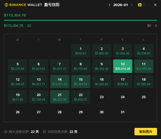View day 22 with $4,830.07
This screenshot has height=139, width=161.
81,97
